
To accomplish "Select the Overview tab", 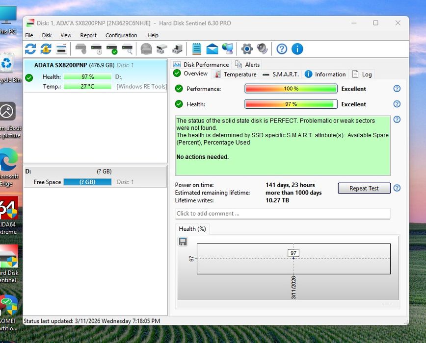I will pos(191,73).
